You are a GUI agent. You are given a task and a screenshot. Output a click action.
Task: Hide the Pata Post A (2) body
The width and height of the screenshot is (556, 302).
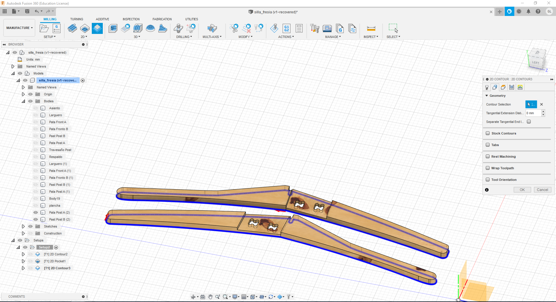click(x=36, y=212)
